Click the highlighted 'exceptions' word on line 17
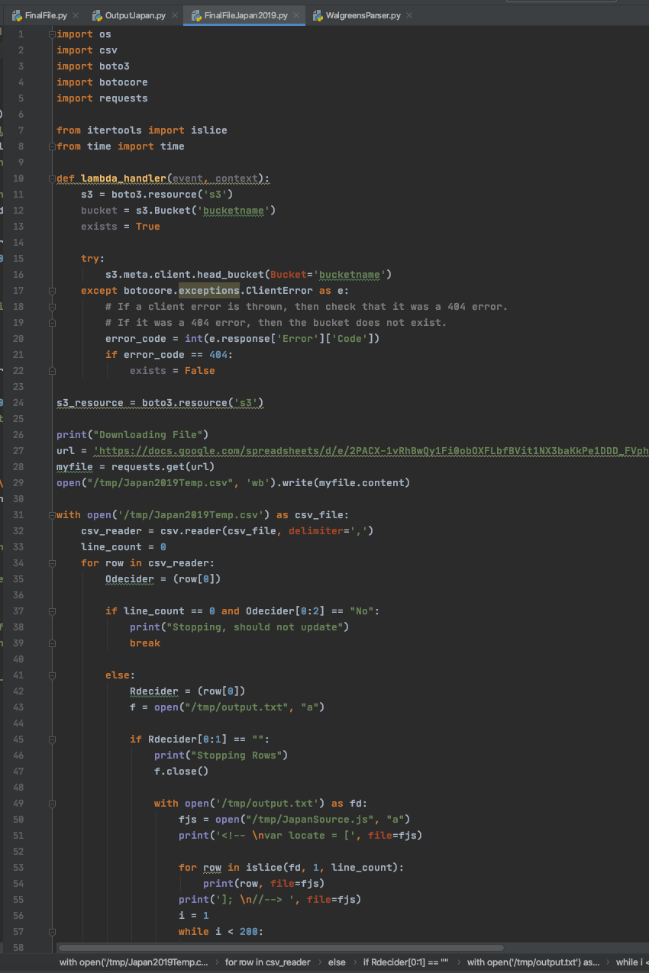Viewport: 649px width, 973px height. pyautogui.click(x=209, y=291)
